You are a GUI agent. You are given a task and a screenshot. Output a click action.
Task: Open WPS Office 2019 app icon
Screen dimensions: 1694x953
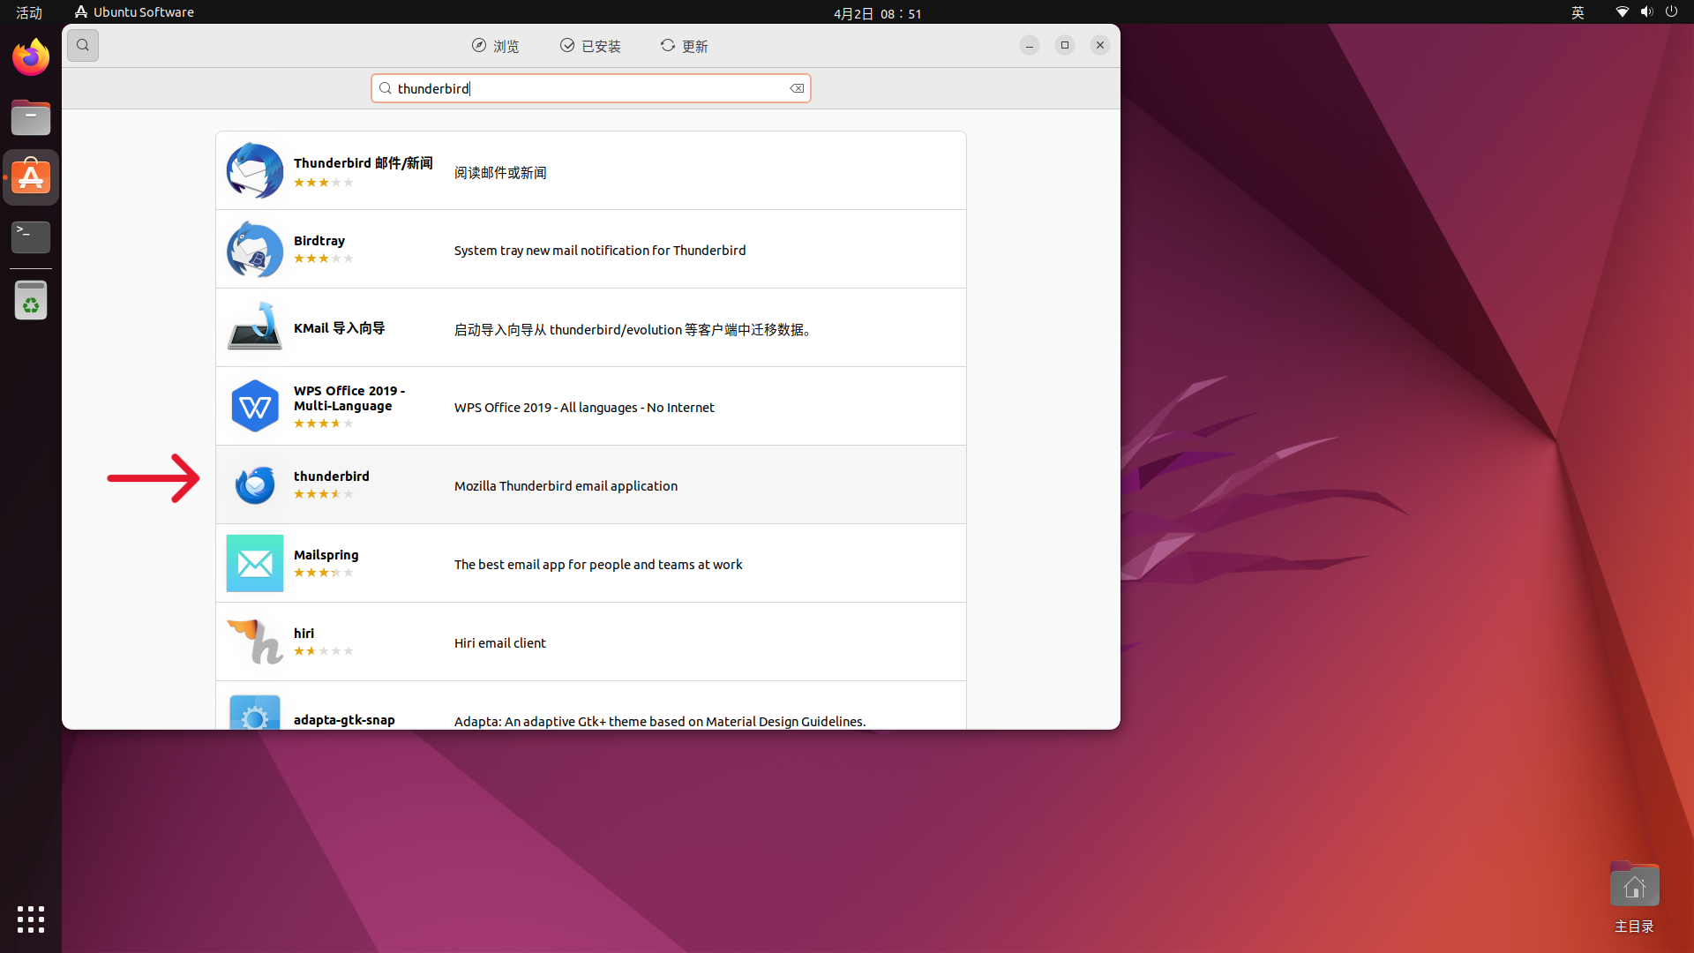254,406
